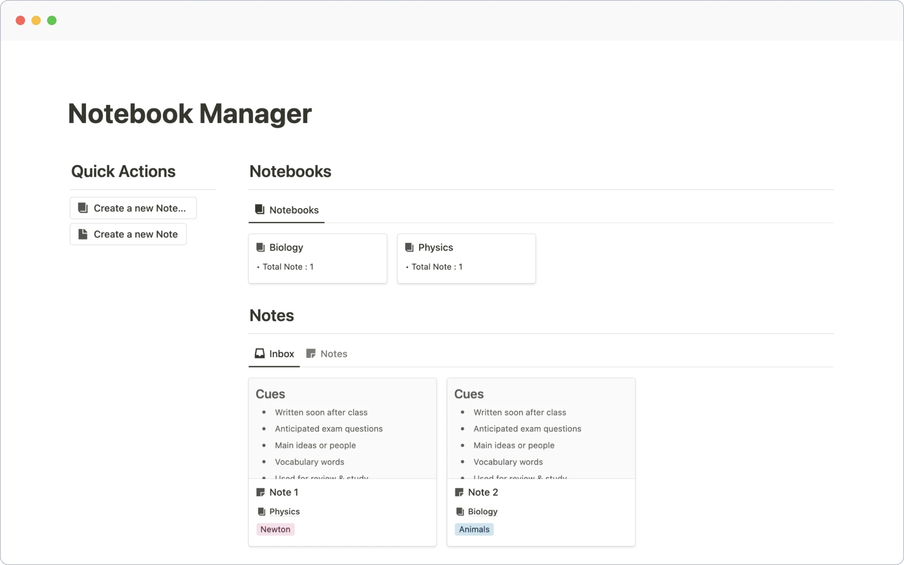Toggle the Notebooks tab view
Image resolution: width=904 pixels, height=565 pixels.
point(287,210)
